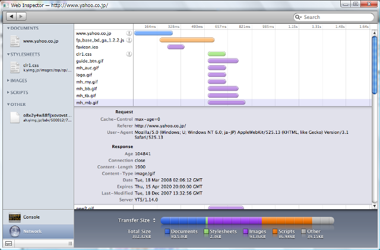Click the Content-Type value image/gif
Image resolution: width=380 pixels, height=250 pixels.
coord(145,174)
